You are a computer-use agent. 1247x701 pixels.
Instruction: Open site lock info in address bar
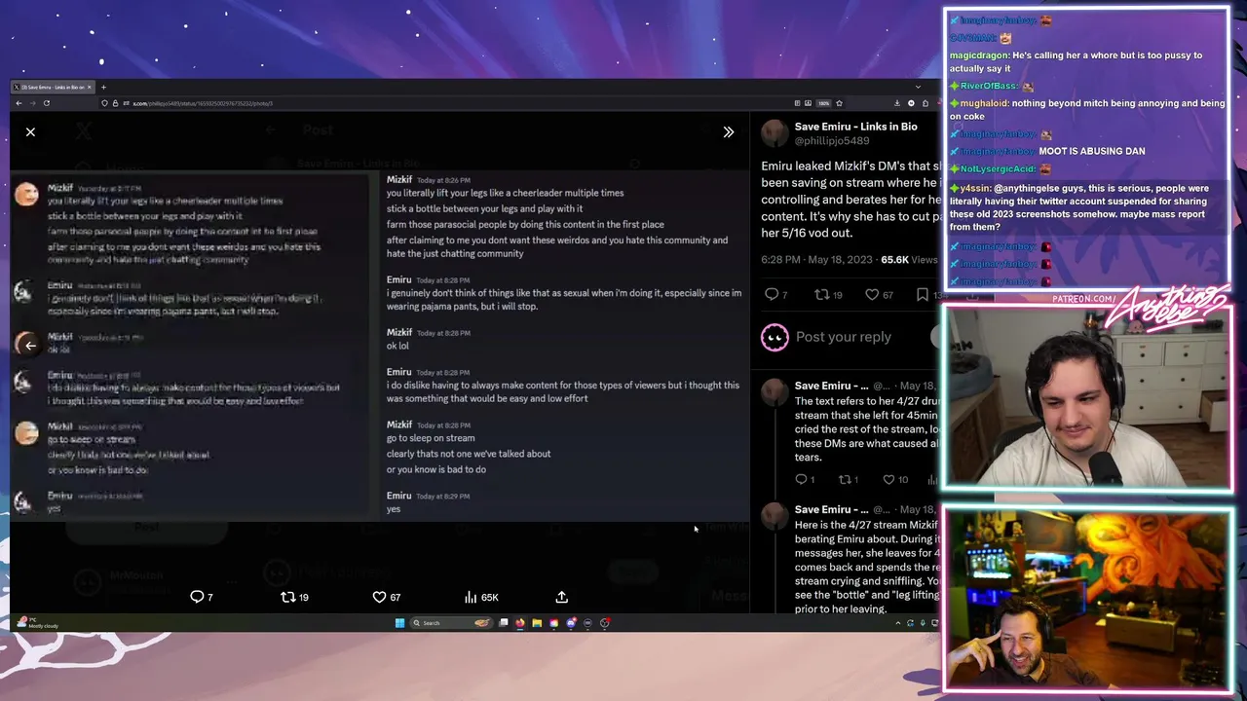pyautogui.click(x=115, y=103)
